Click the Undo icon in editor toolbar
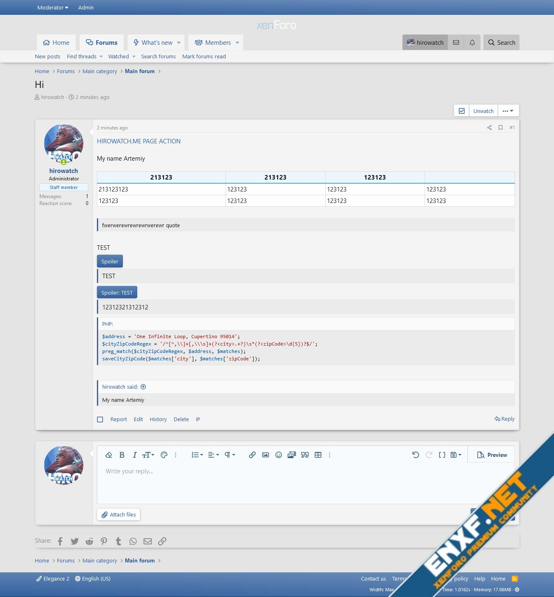Viewport: 554px width, 597px height. click(x=416, y=455)
